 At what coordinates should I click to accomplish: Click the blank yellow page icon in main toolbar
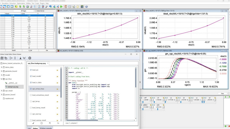77,7
